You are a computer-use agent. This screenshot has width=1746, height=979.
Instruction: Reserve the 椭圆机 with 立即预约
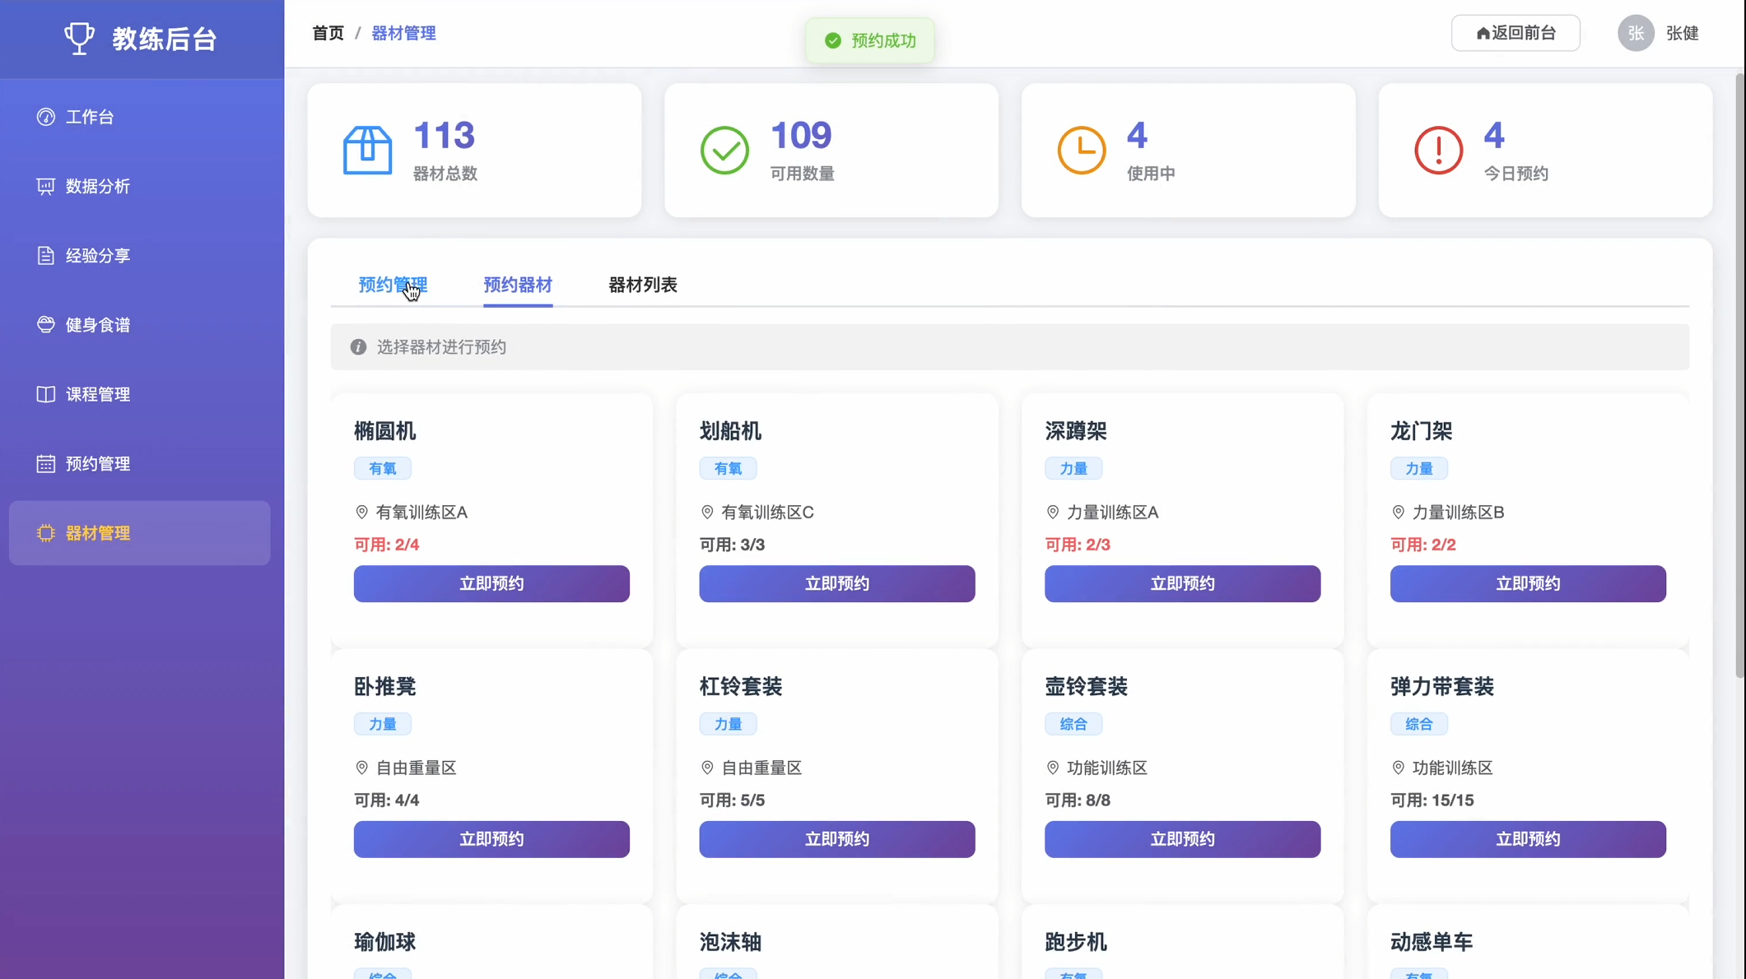[491, 583]
